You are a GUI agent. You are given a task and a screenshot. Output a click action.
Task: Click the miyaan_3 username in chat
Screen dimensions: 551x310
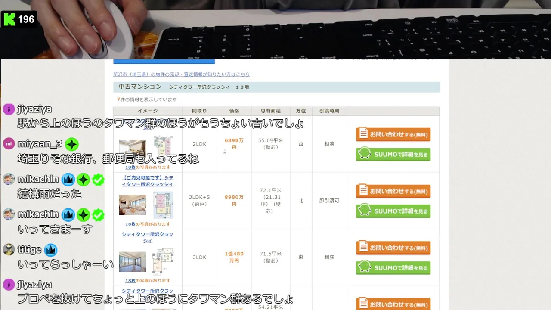click(x=40, y=144)
